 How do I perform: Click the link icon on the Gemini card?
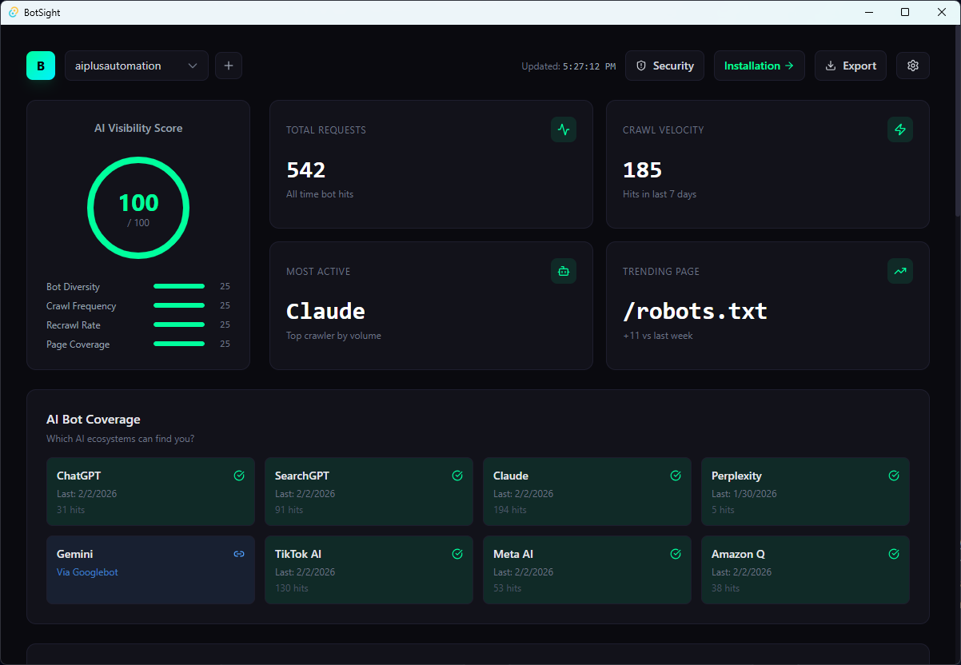click(x=239, y=554)
